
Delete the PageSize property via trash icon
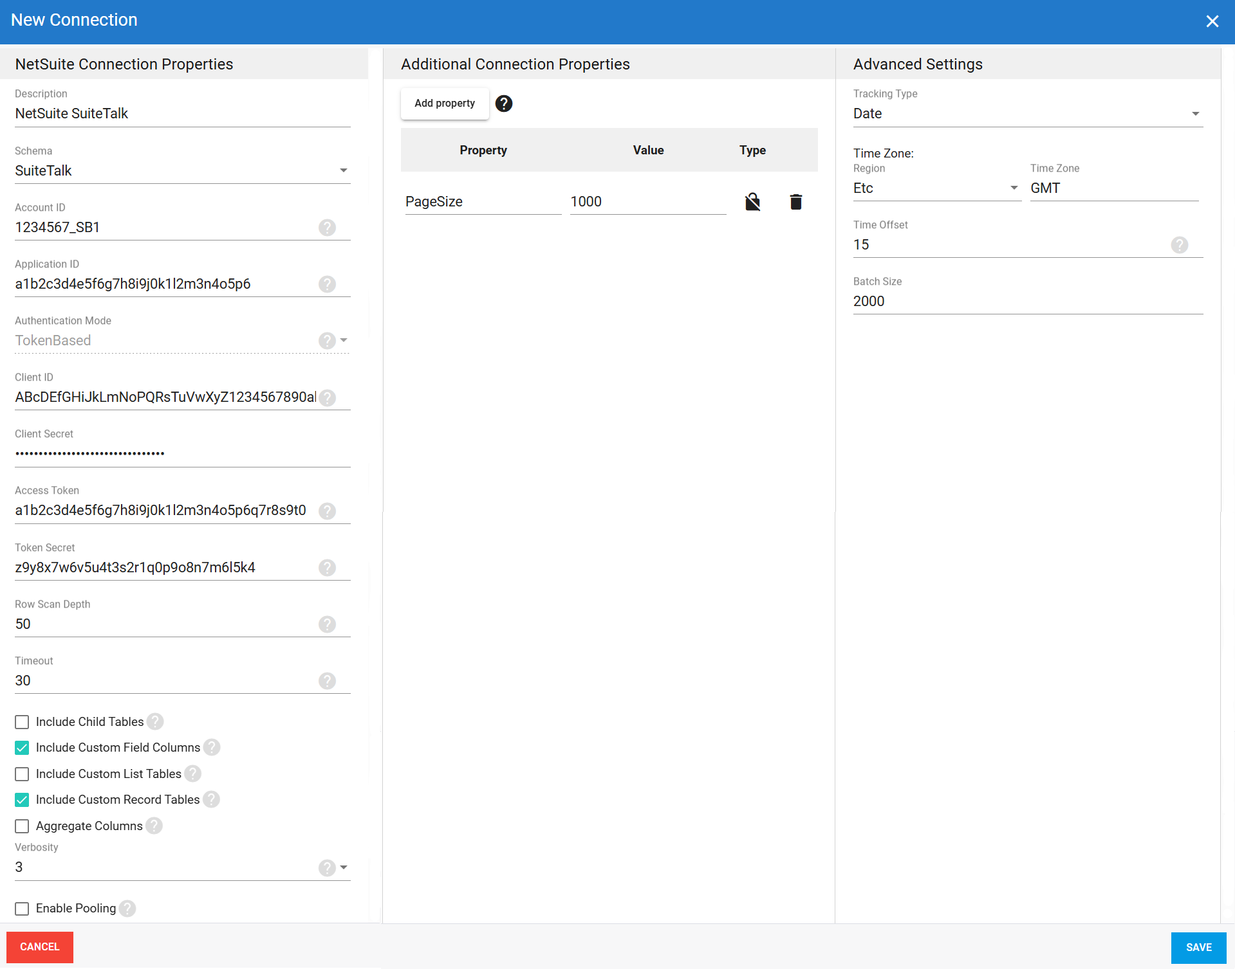click(796, 202)
